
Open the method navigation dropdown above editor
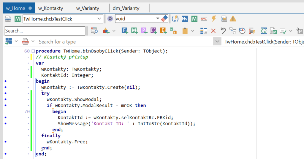pos(218,42)
